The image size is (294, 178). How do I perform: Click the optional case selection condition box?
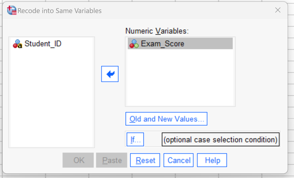coord(220,140)
